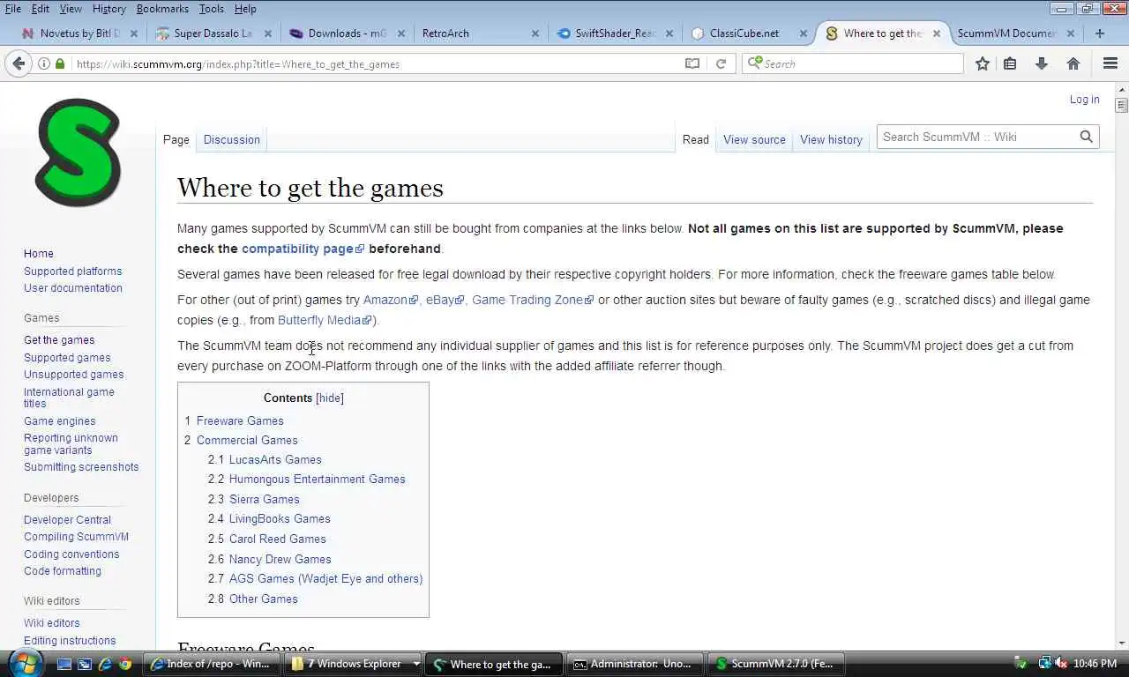Open Supported platforms sidebar link
The image size is (1129, 677).
pos(73,272)
